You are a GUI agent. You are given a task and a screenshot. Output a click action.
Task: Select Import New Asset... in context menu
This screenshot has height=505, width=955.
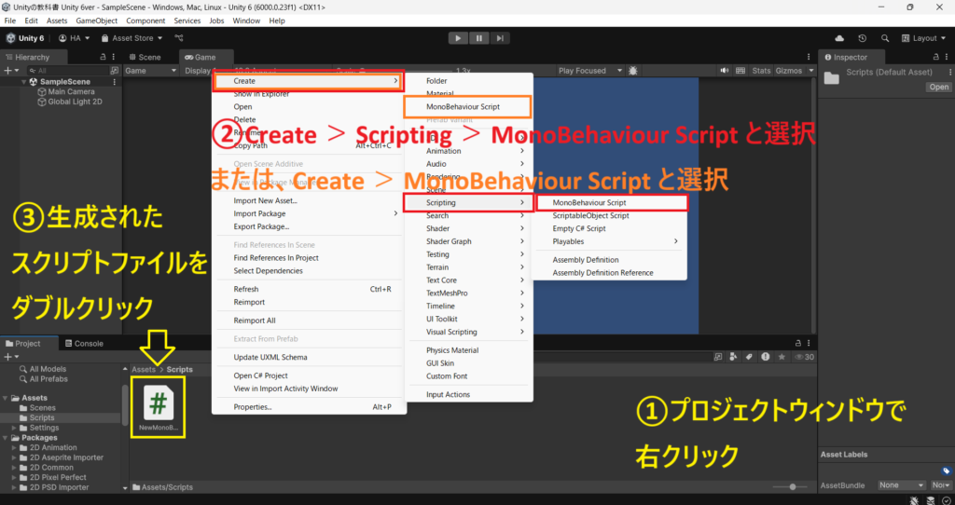[310, 200]
